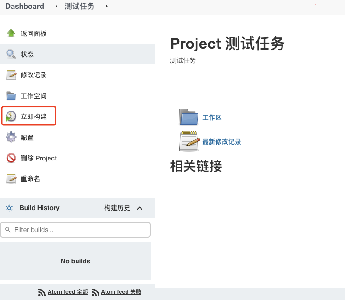345x306 pixels.
Task: Open 配置 to configure the project
Action: 27,138
